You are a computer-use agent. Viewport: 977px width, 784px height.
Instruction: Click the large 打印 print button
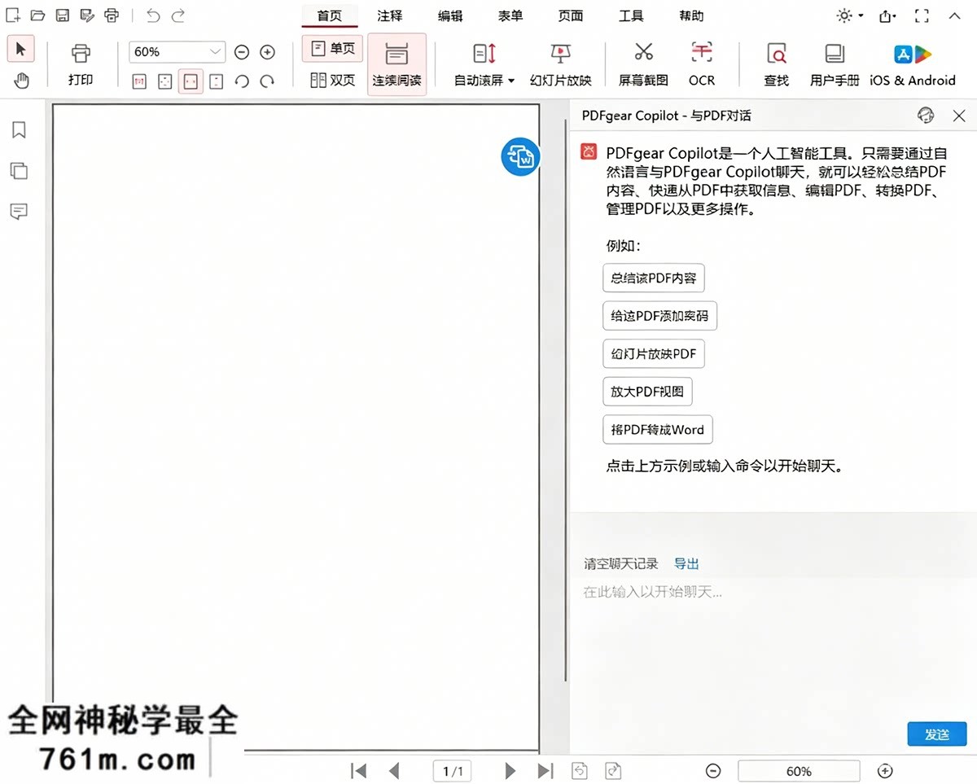click(81, 64)
